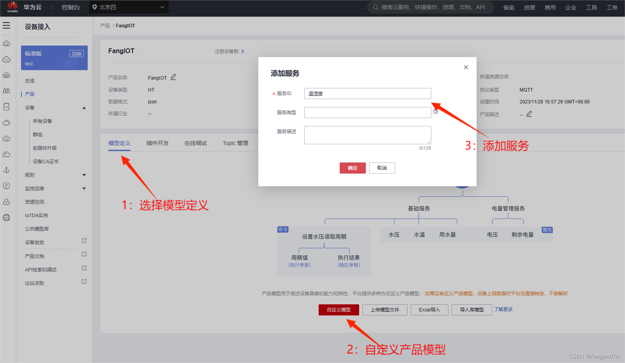Click the 自定义模型 button

tap(339, 310)
